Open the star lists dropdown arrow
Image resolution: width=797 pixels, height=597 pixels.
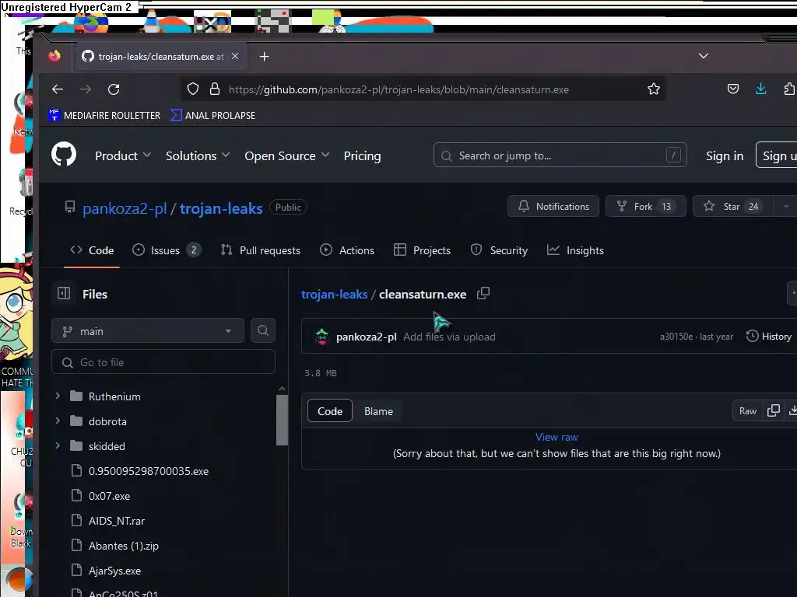pos(786,206)
